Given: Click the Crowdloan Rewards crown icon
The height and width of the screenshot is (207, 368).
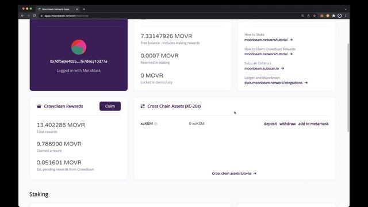Looking at the screenshot, I should (x=39, y=106).
